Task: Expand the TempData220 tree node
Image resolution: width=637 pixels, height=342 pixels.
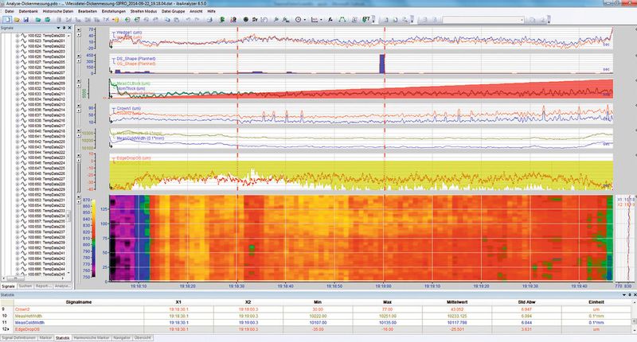Action: click(18, 142)
